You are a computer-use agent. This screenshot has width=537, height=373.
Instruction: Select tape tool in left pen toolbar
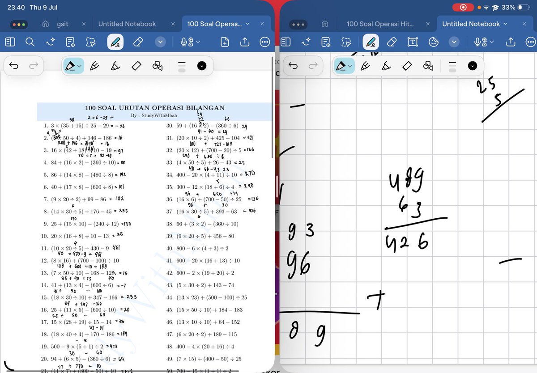point(136,66)
